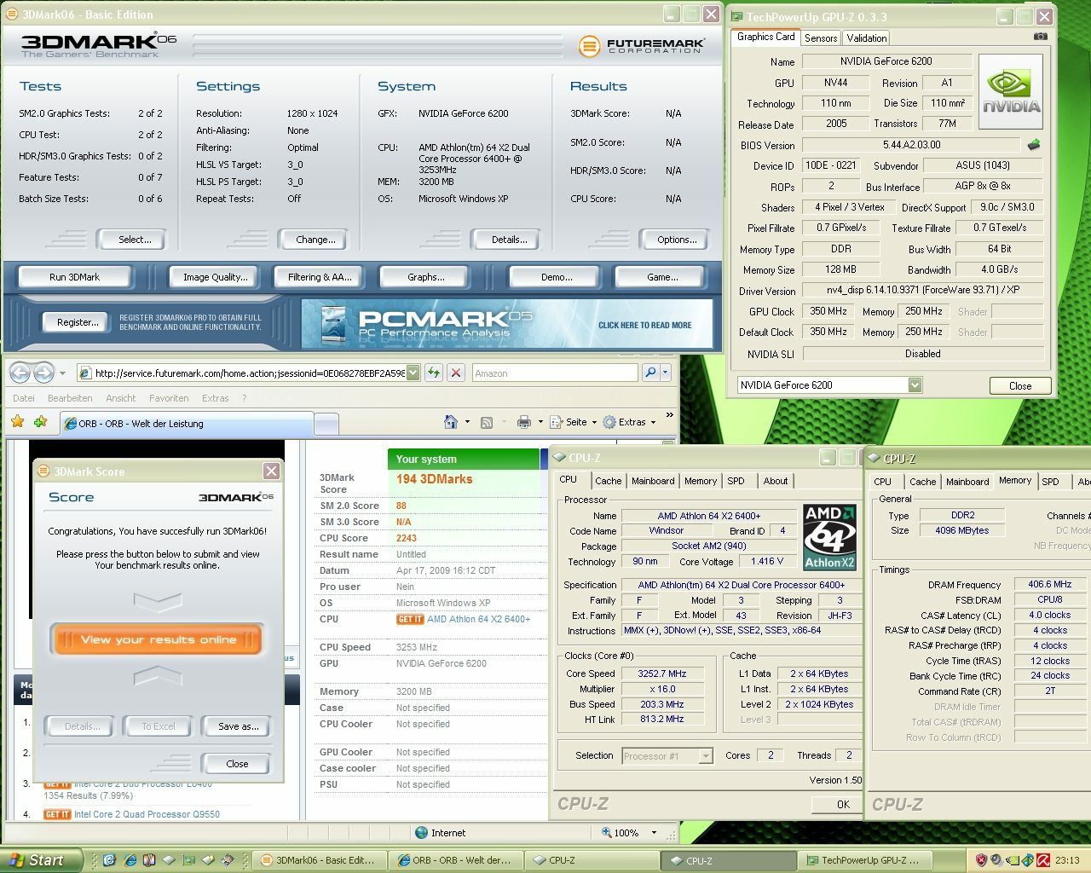Click the Select... button under Tests

click(131, 240)
